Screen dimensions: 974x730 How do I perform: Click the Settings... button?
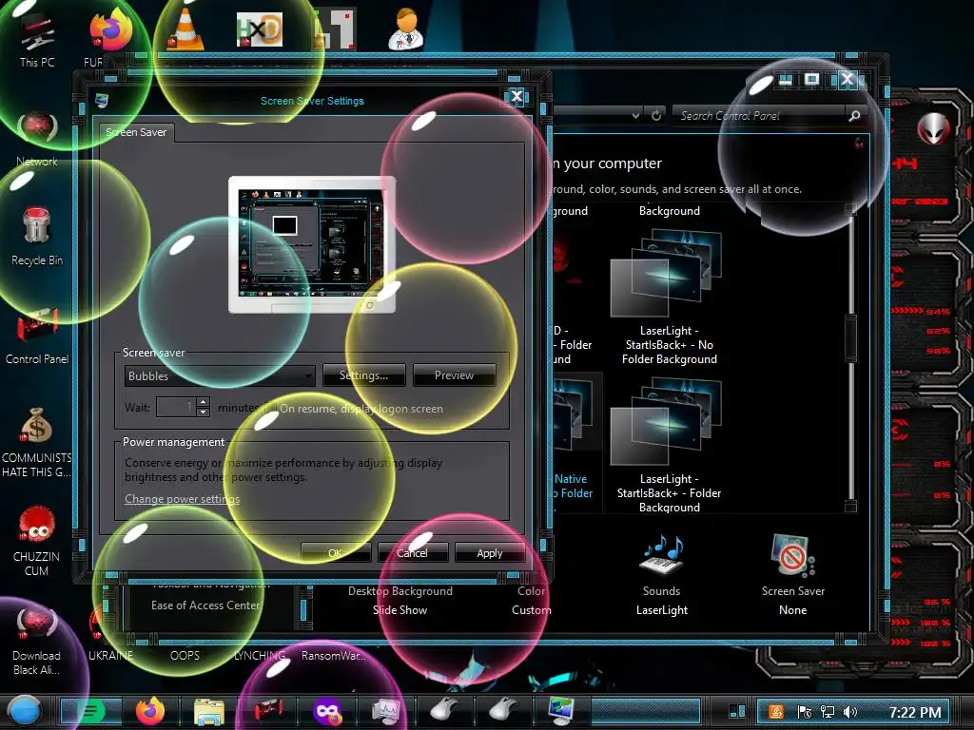pos(363,375)
